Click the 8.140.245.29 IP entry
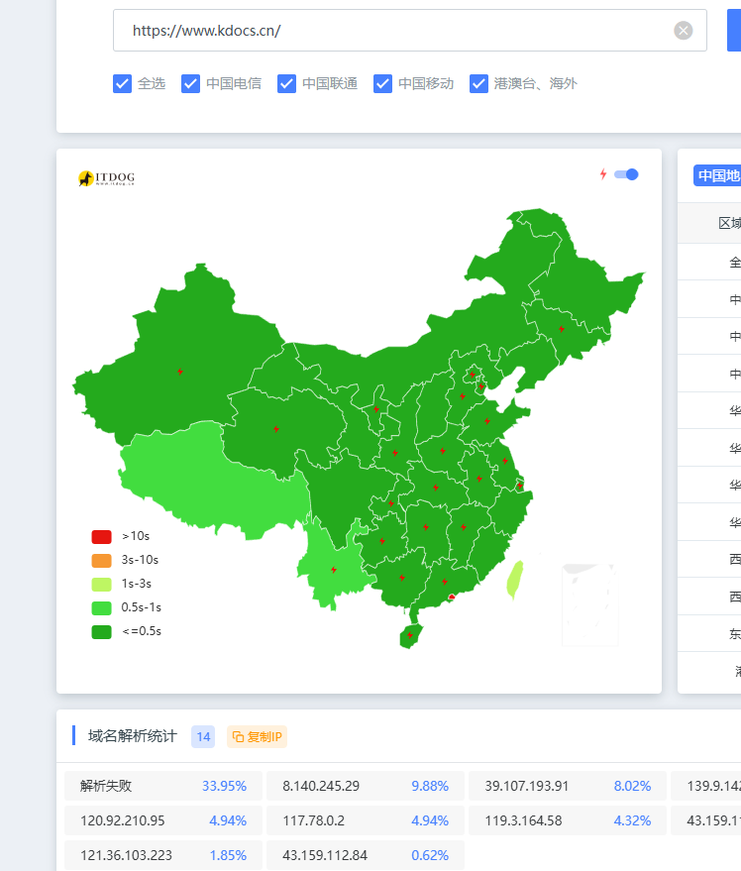 [365, 786]
